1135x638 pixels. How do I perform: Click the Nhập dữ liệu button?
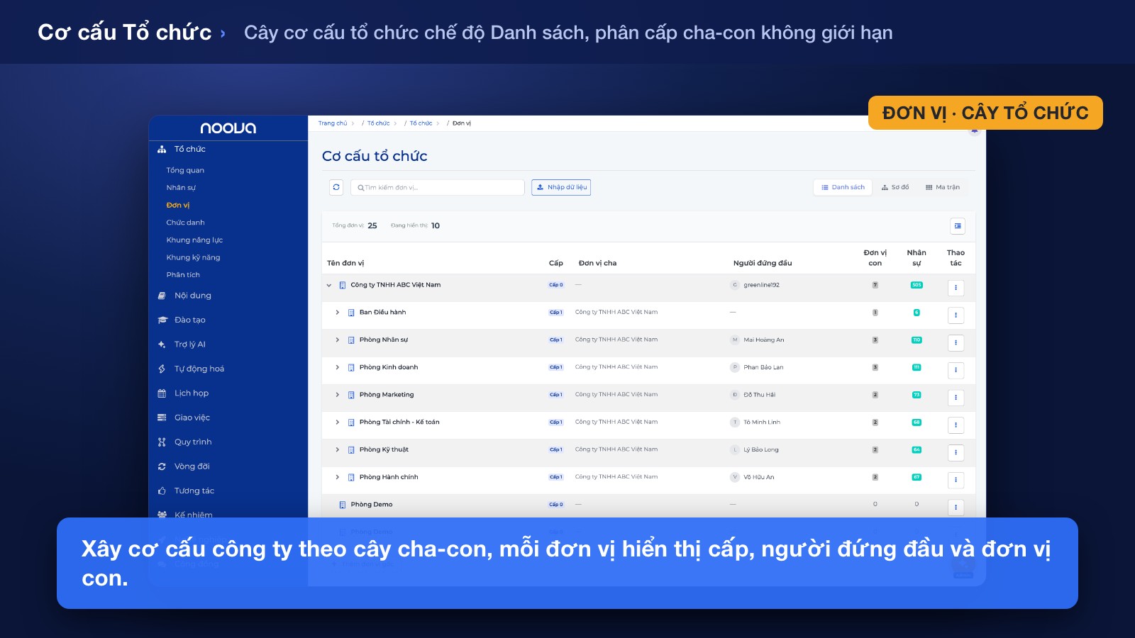tap(561, 187)
